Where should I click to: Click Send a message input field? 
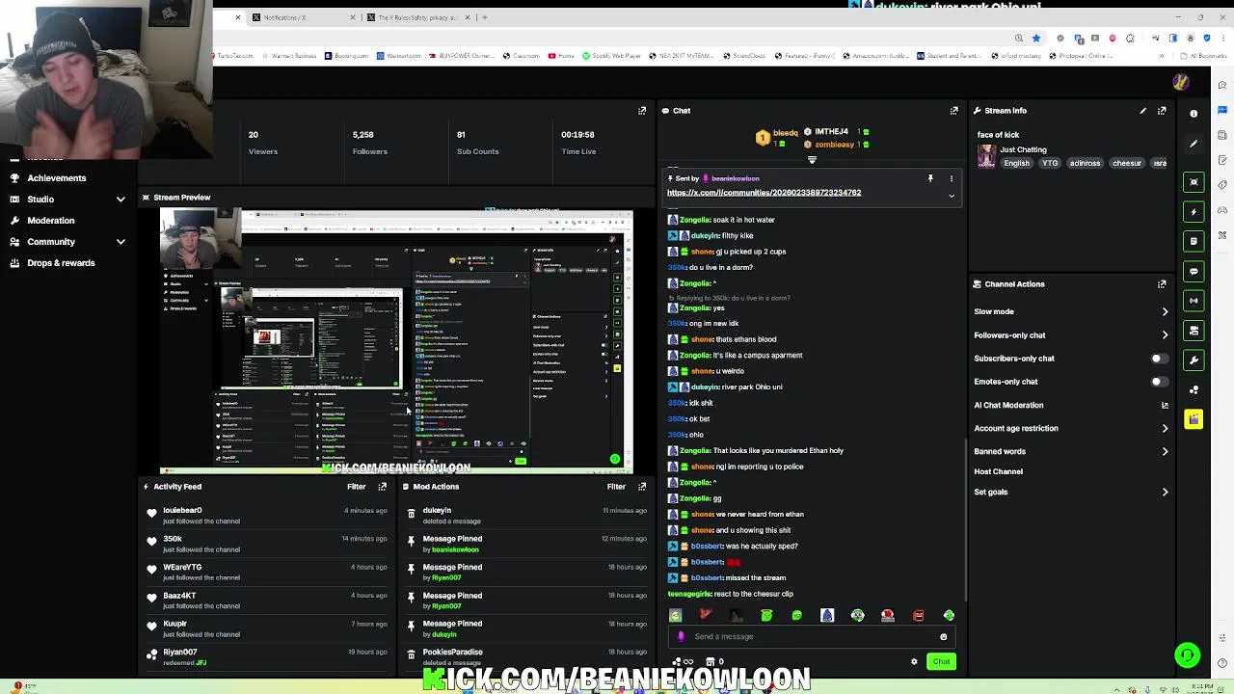click(x=810, y=636)
